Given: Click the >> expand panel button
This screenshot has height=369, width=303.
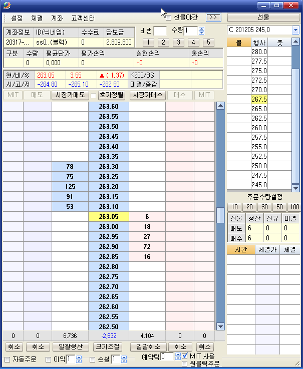Looking at the screenshot, I should coord(213,18).
